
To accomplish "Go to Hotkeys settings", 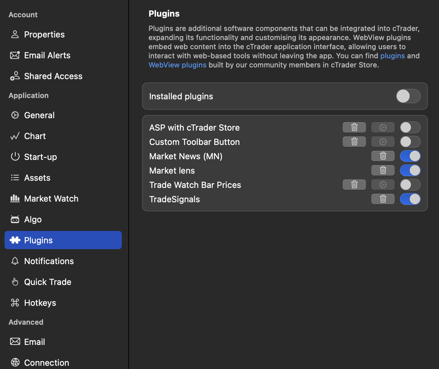I will point(40,303).
